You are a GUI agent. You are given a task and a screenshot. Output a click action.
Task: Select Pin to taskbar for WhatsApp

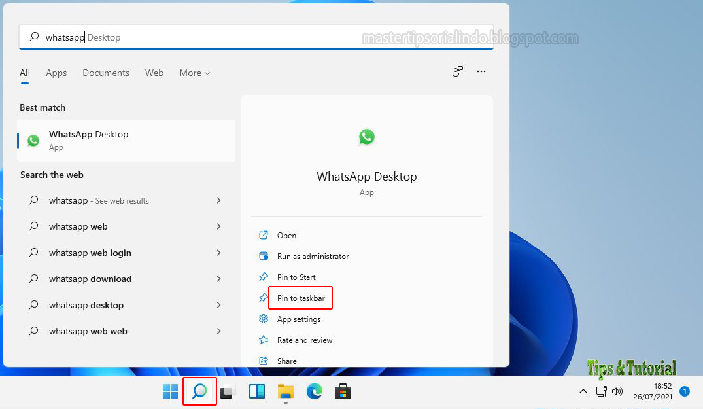coord(299,298)
